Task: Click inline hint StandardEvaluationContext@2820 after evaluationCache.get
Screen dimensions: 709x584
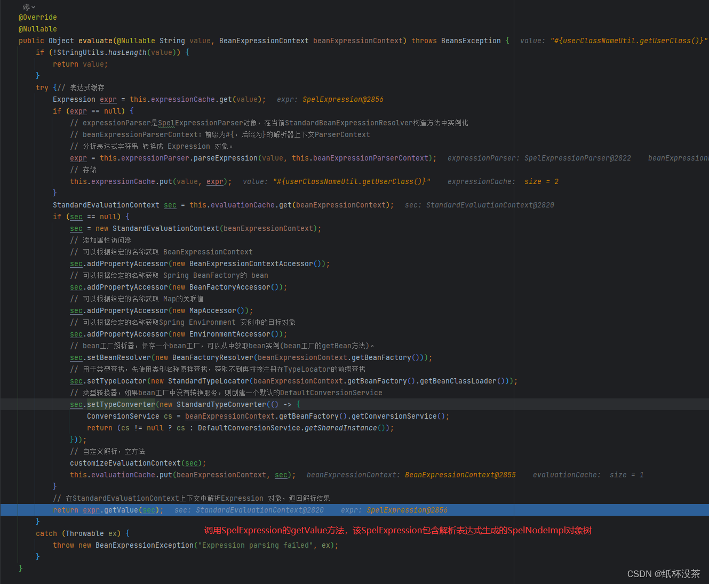Action: pyautogui.click(x=490, y=205)
